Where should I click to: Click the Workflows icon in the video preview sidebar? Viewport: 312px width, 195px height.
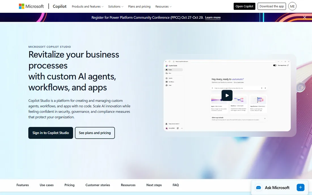click(166, 82)
